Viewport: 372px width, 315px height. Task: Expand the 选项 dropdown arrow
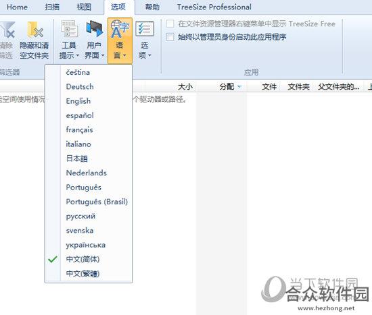point(149,55)
